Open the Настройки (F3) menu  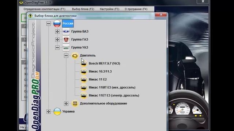tap(110, 9)
